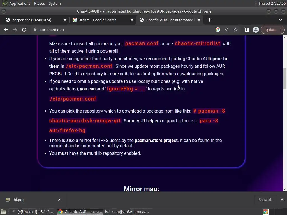Click the Update button in Chrome
The height and width of the screenshot is (215, 287).
coord(270,30)
